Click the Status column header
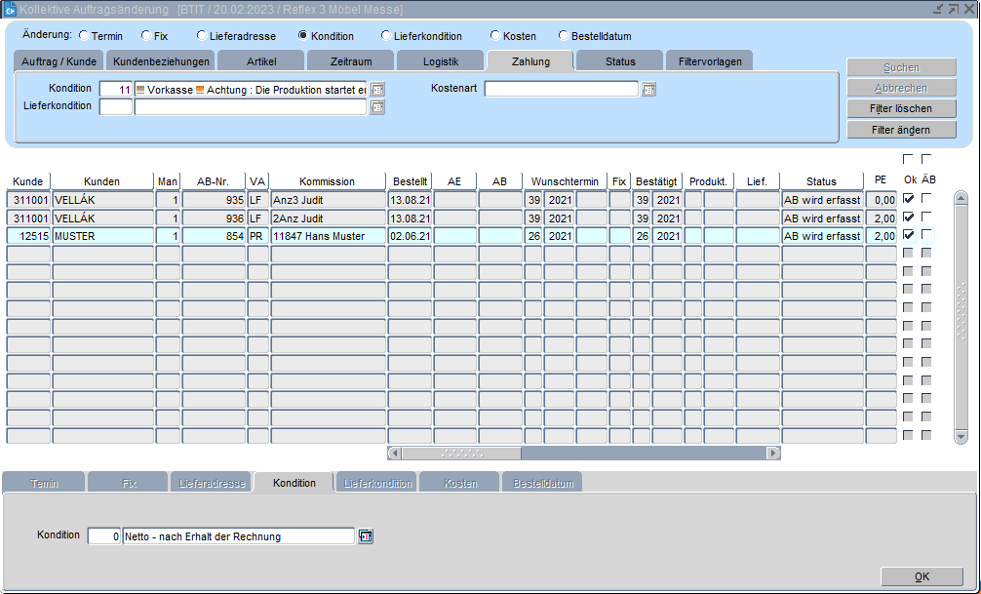Viewport: 981px width, 594px height. (x=821, y=181)
